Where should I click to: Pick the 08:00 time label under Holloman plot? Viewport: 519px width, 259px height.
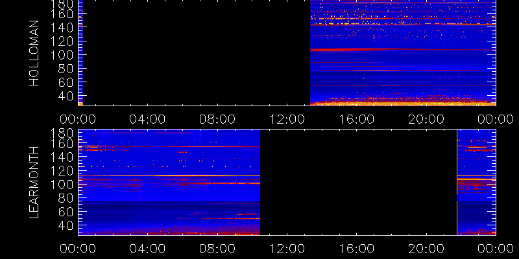[217, 119]
